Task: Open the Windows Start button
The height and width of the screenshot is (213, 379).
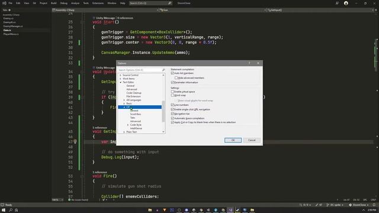Action: [x=4, y=210]
